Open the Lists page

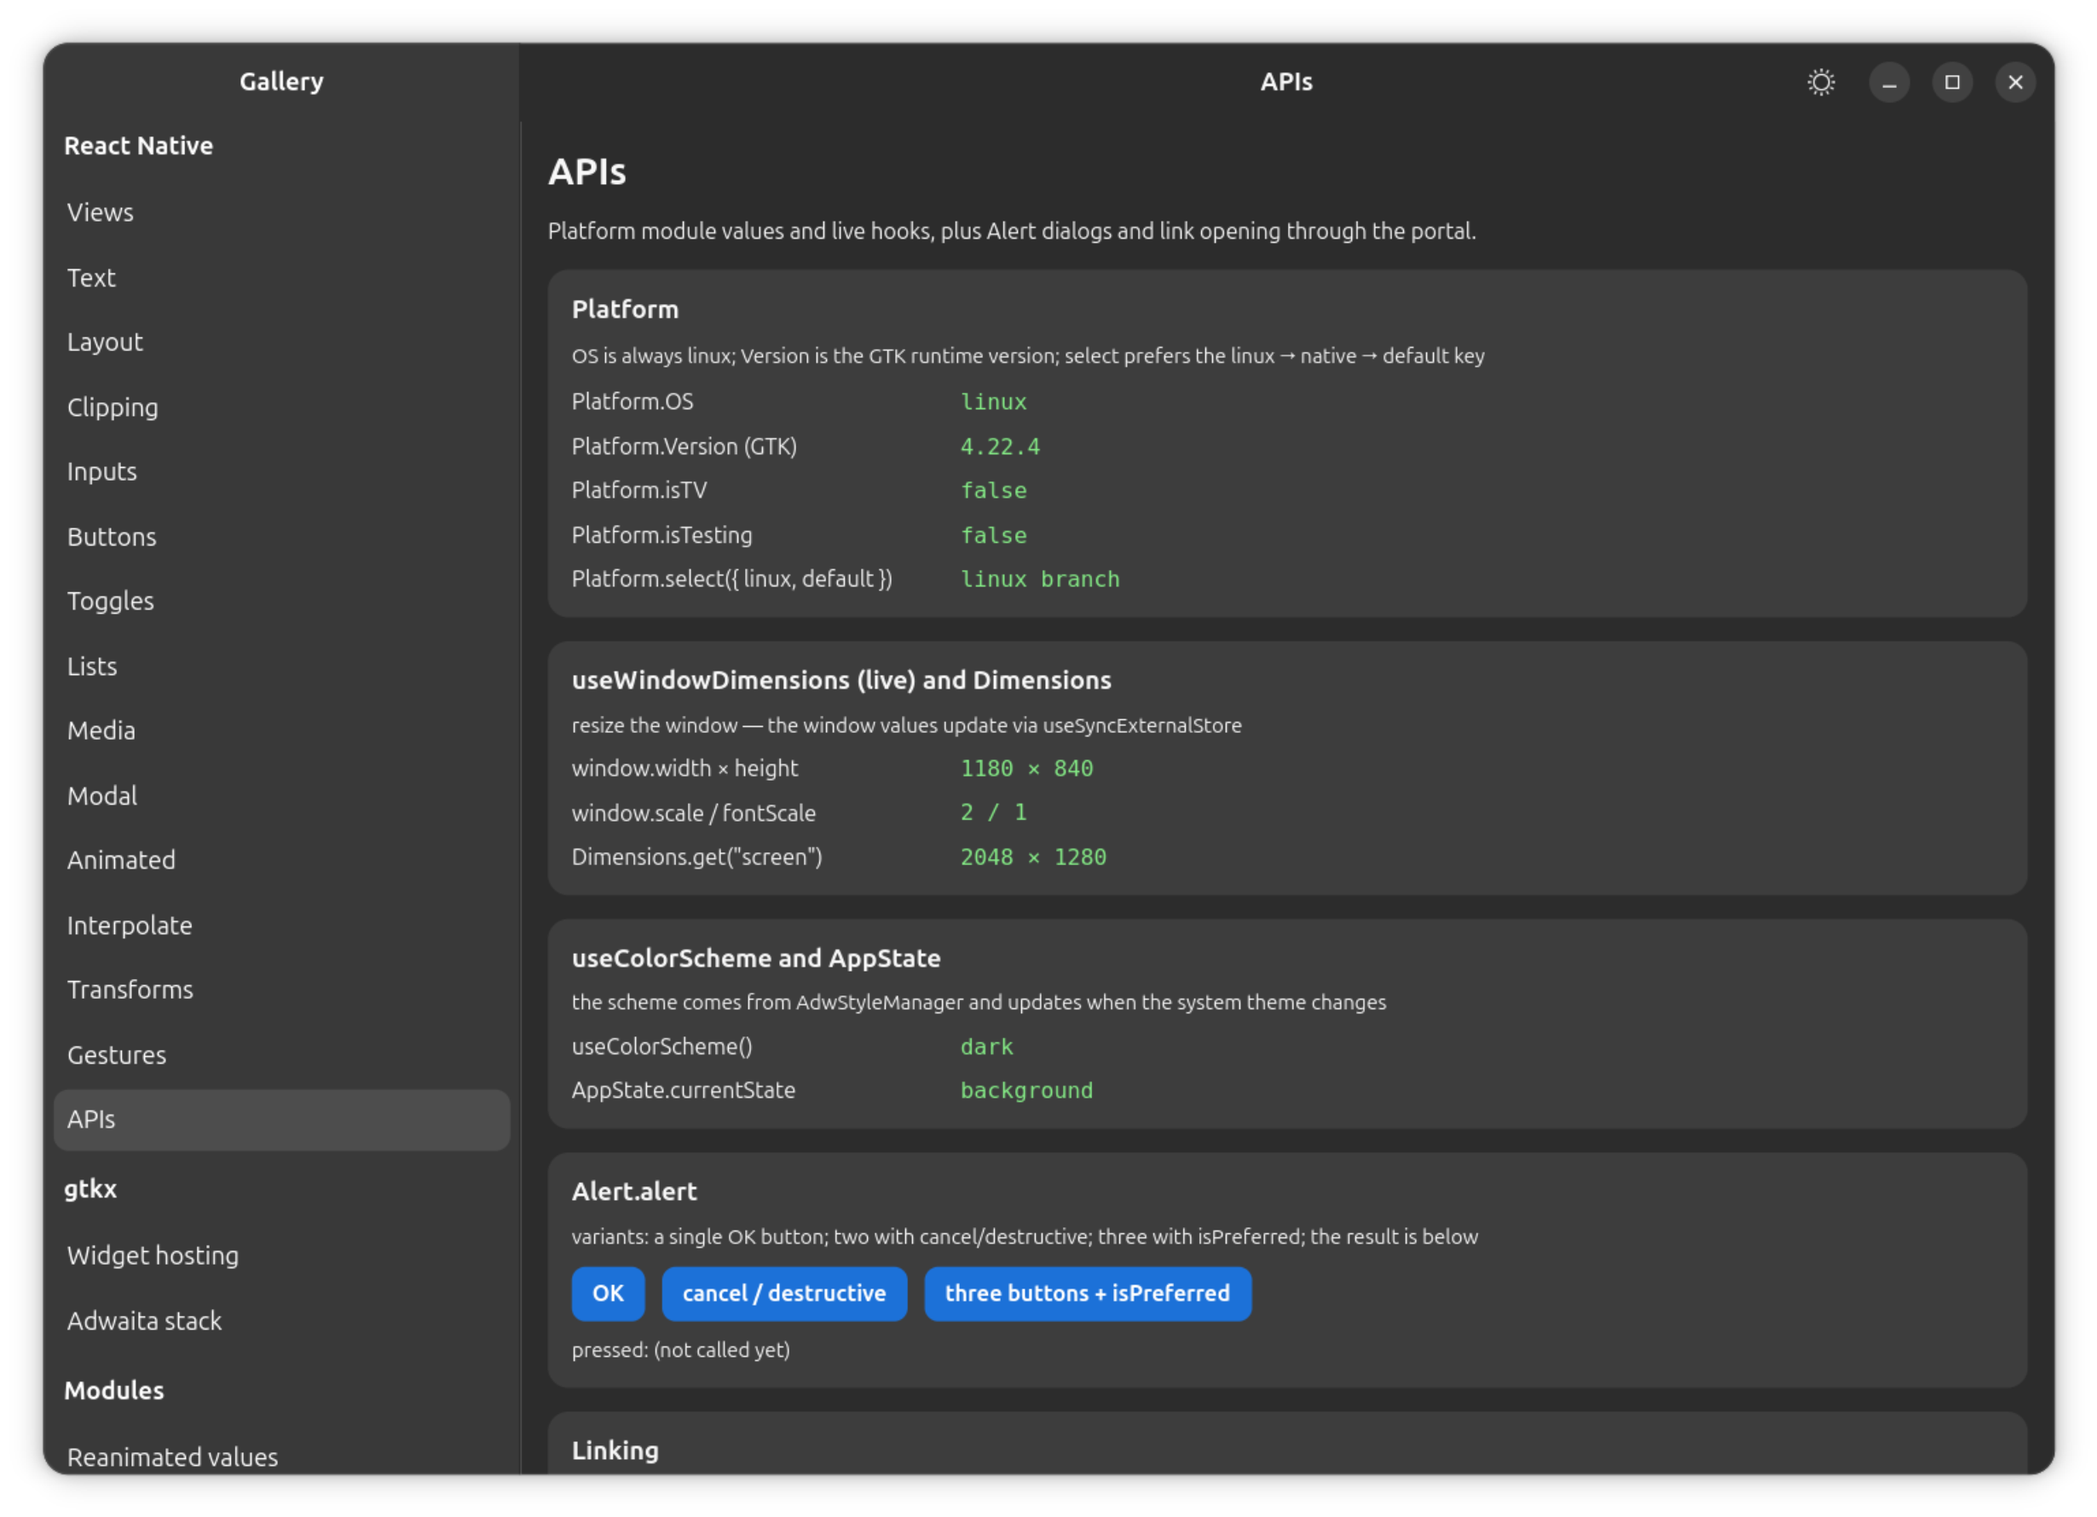pos(282,666)
